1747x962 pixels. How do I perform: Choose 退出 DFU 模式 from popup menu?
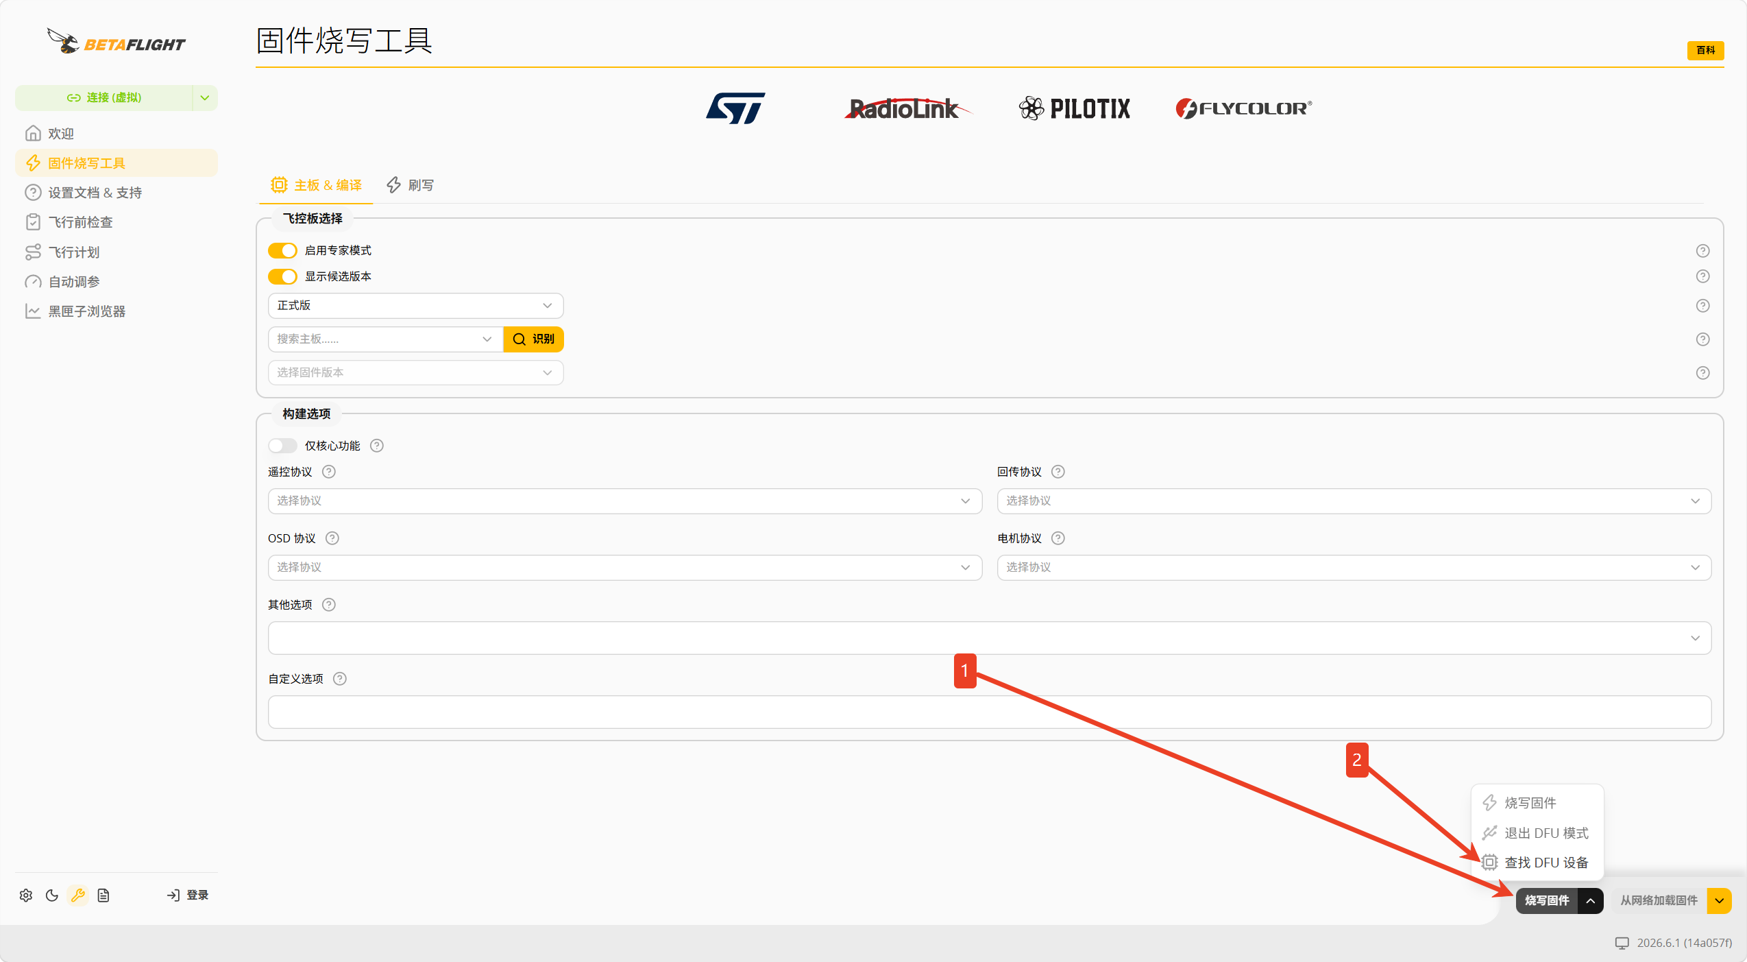pos(1537,833)
